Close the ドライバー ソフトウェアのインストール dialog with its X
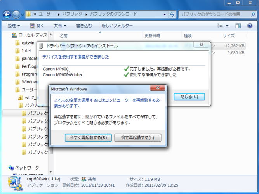Image resolution: width=259 pixels, height=194 pixels. (202, 44)
